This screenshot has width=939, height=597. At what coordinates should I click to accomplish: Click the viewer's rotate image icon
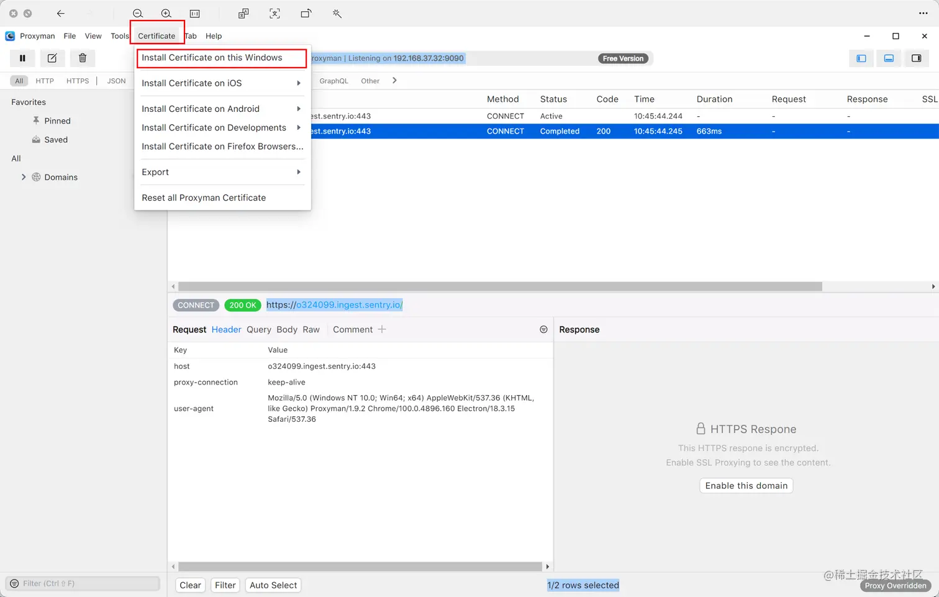[x=306, y=14]
